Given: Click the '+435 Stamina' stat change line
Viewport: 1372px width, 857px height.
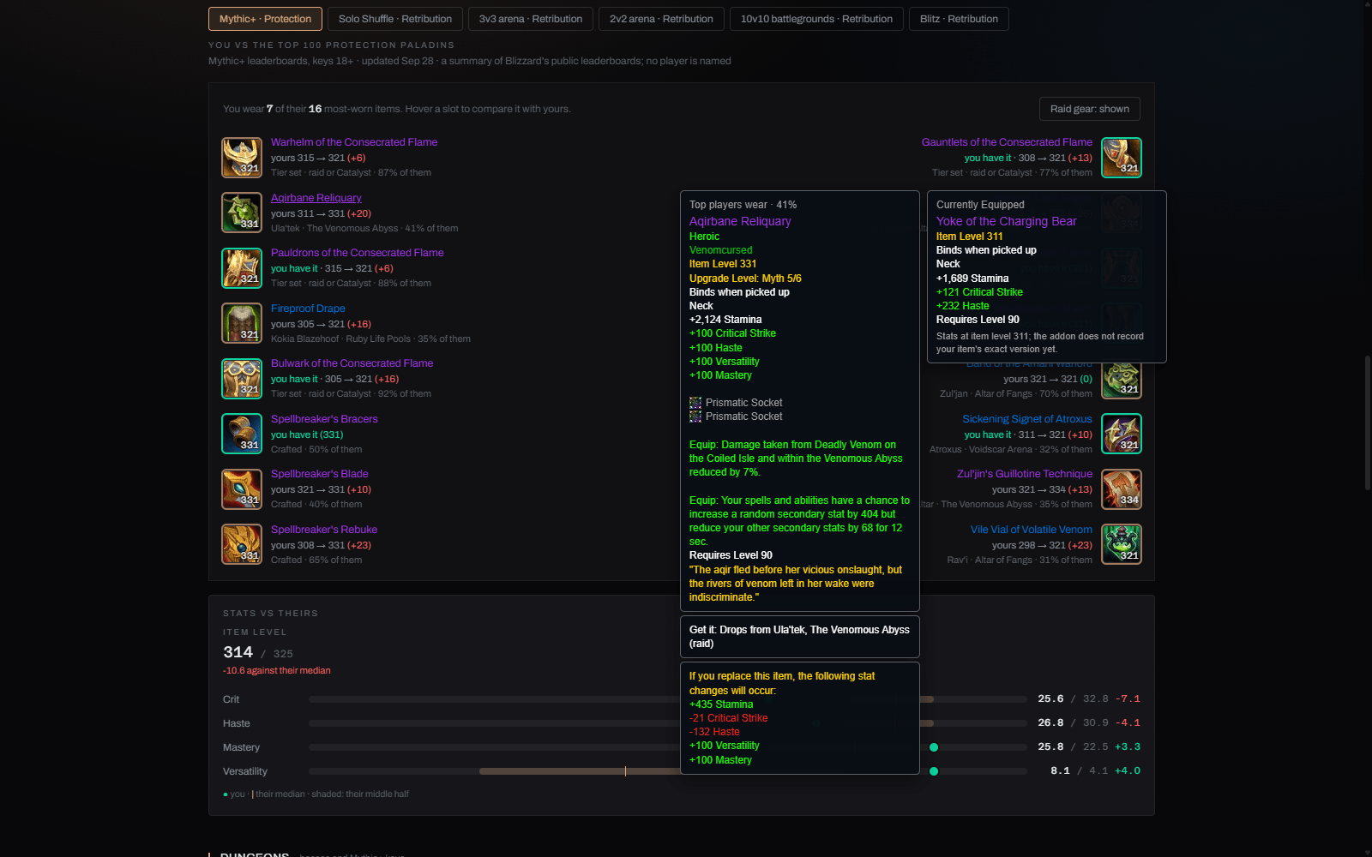Looking at the screenshot, I should tap(721, 704).
